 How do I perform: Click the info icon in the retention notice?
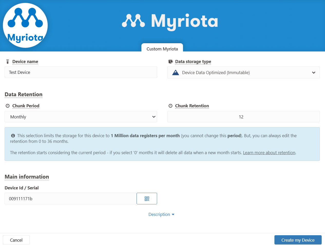click(13, 136)
